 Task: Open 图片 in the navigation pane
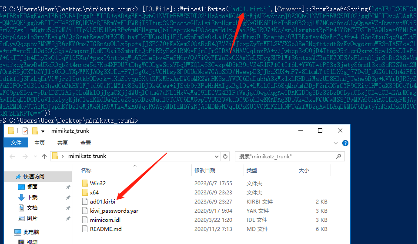(32, 218)
